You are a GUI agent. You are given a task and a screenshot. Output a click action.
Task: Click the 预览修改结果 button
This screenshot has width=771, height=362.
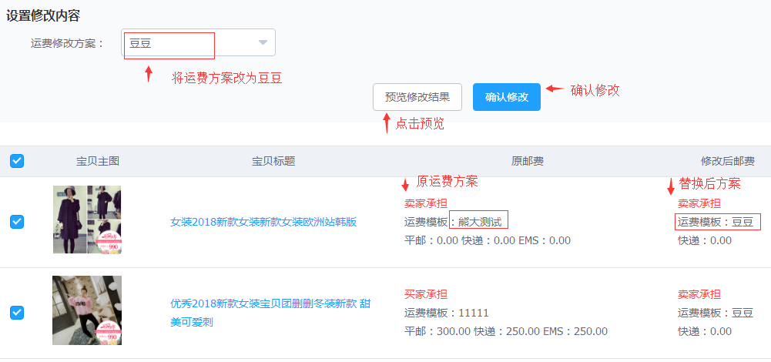click(x=417, y=97)
